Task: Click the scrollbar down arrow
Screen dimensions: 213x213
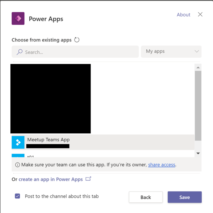Action: point(198,153)
